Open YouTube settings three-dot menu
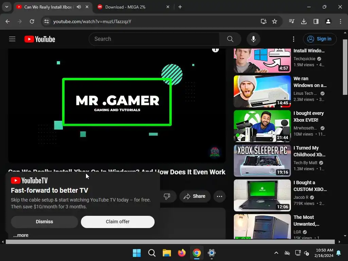The image size is (348, 261). tap(293, 39)
